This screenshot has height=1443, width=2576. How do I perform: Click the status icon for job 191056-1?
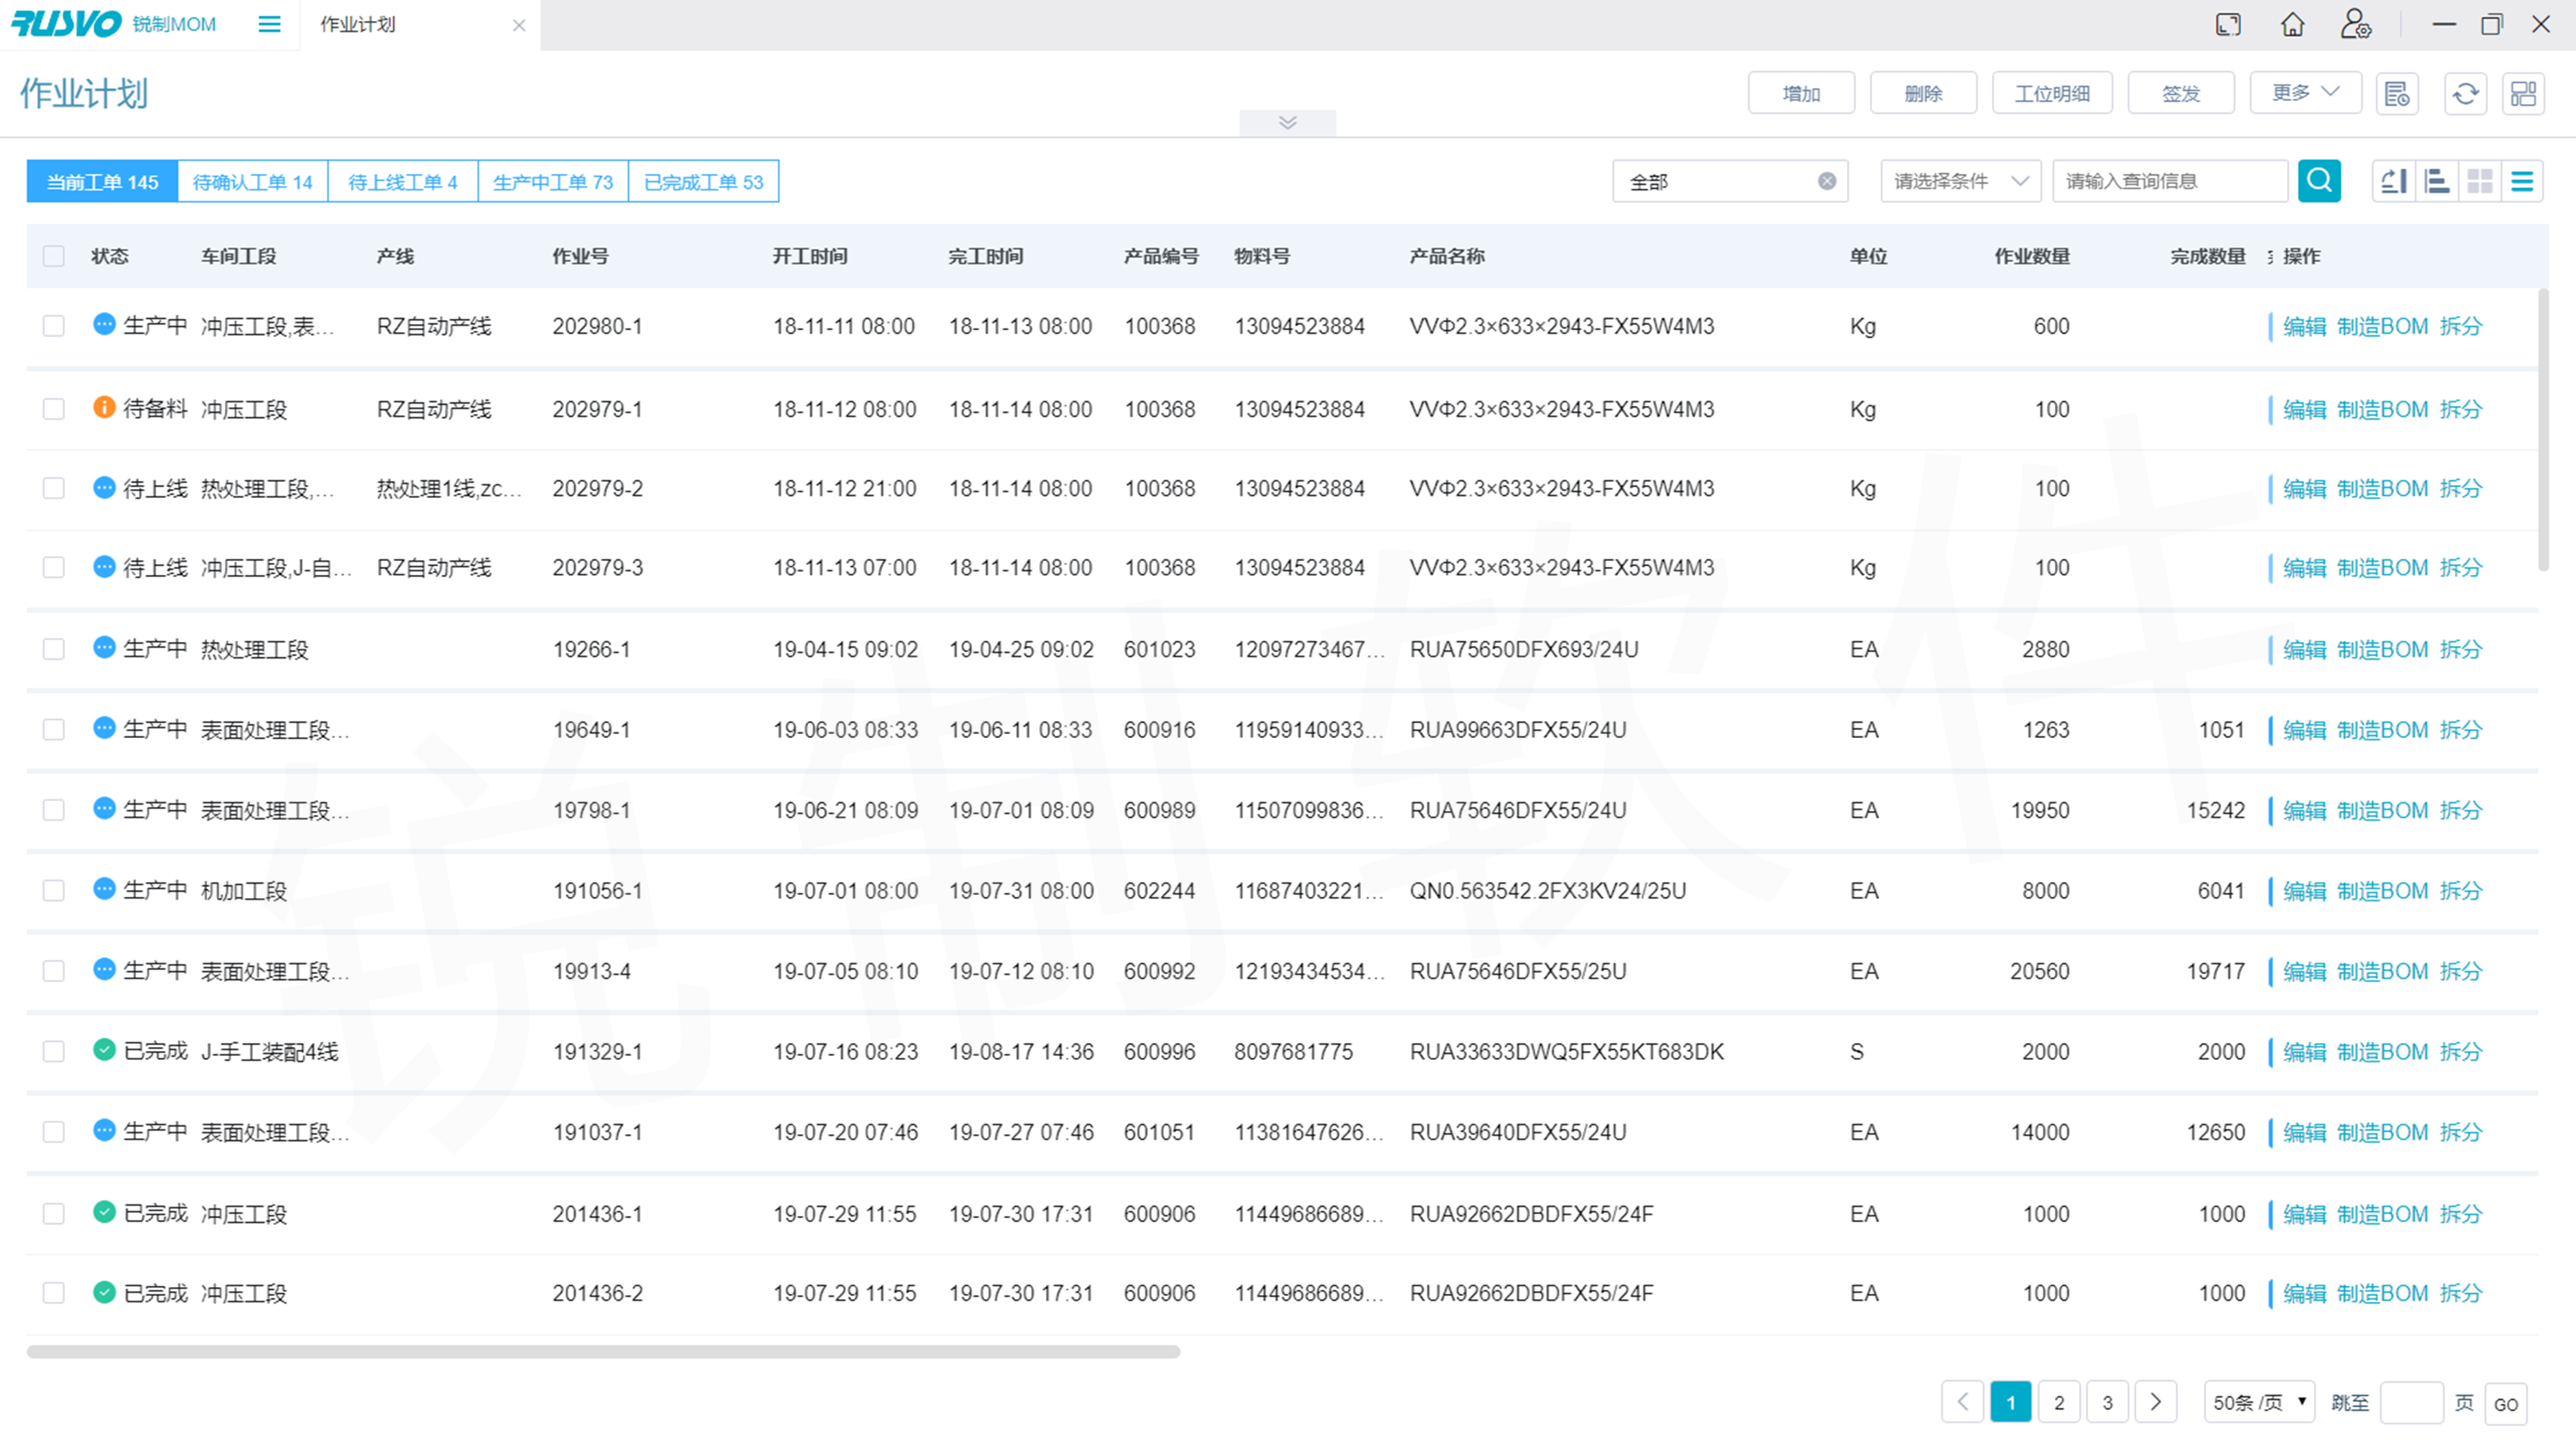coord(104,889)
